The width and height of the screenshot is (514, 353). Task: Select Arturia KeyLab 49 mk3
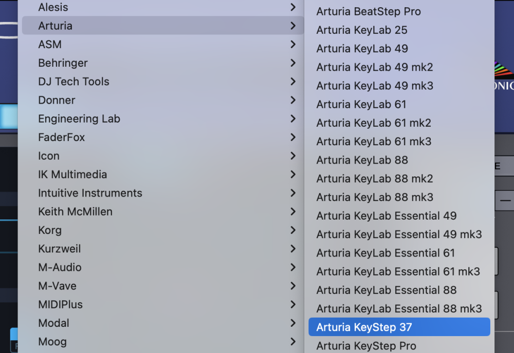coord(375,86)
